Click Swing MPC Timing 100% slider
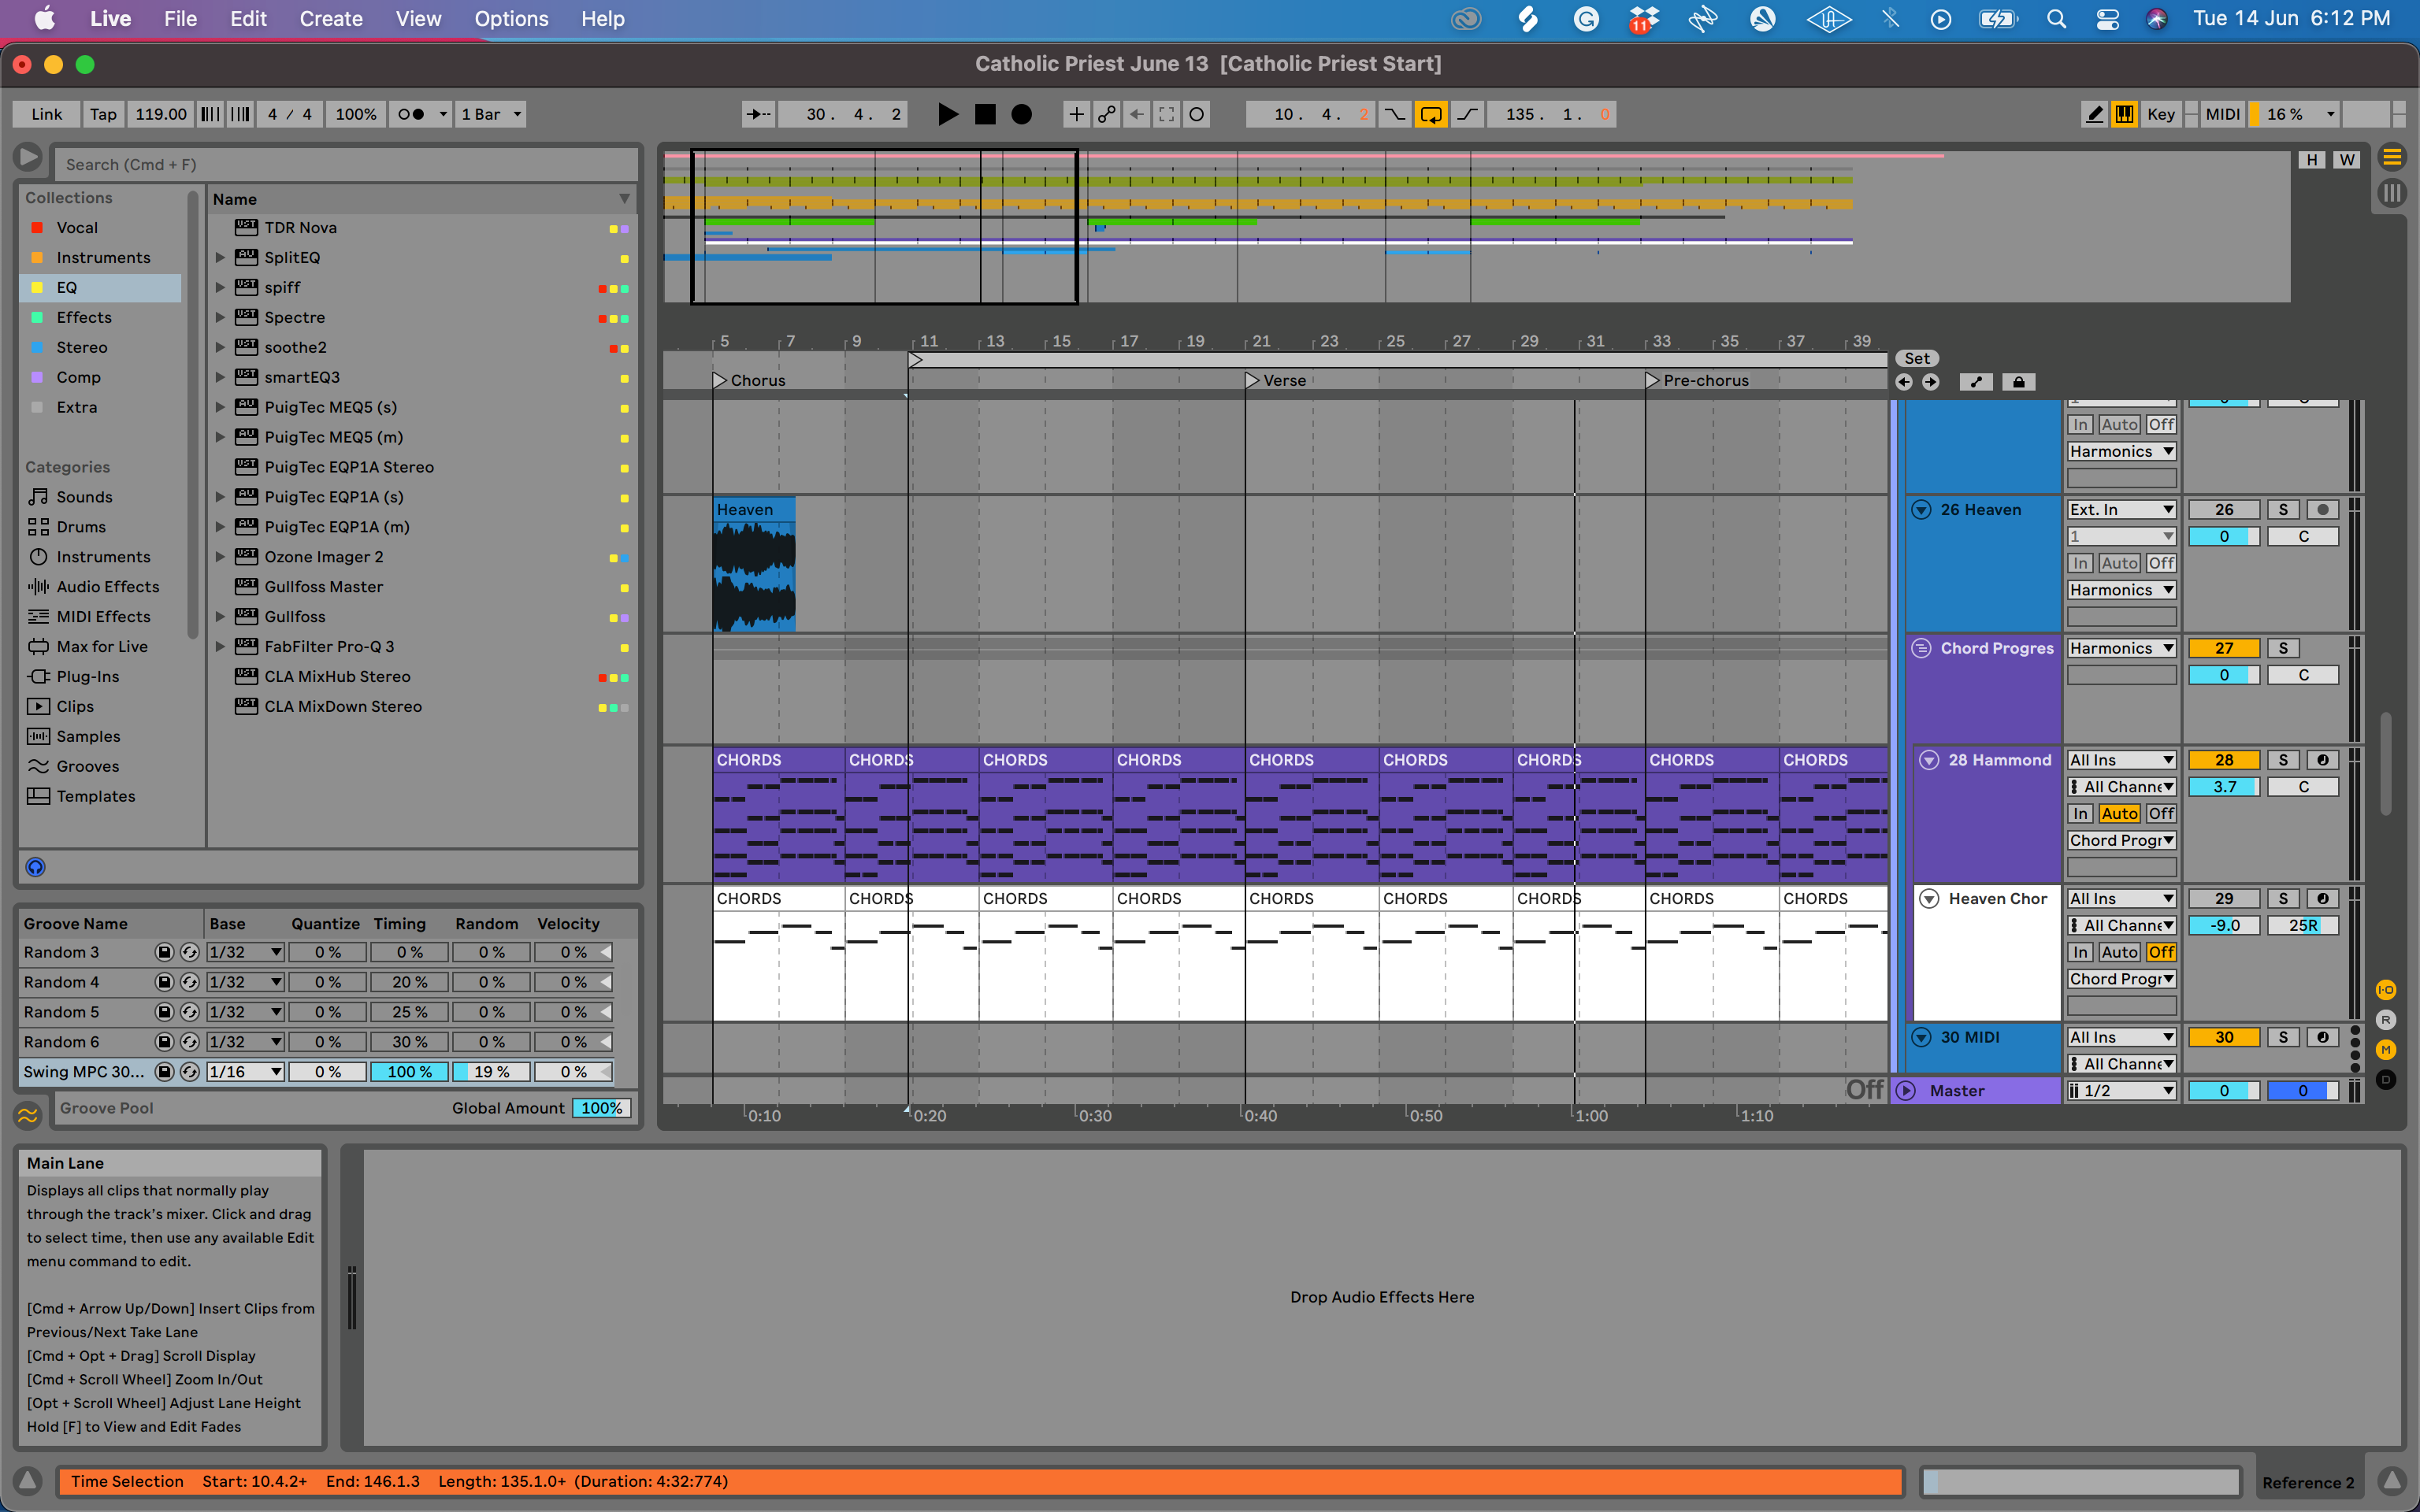 click(x=409, y=1072)
